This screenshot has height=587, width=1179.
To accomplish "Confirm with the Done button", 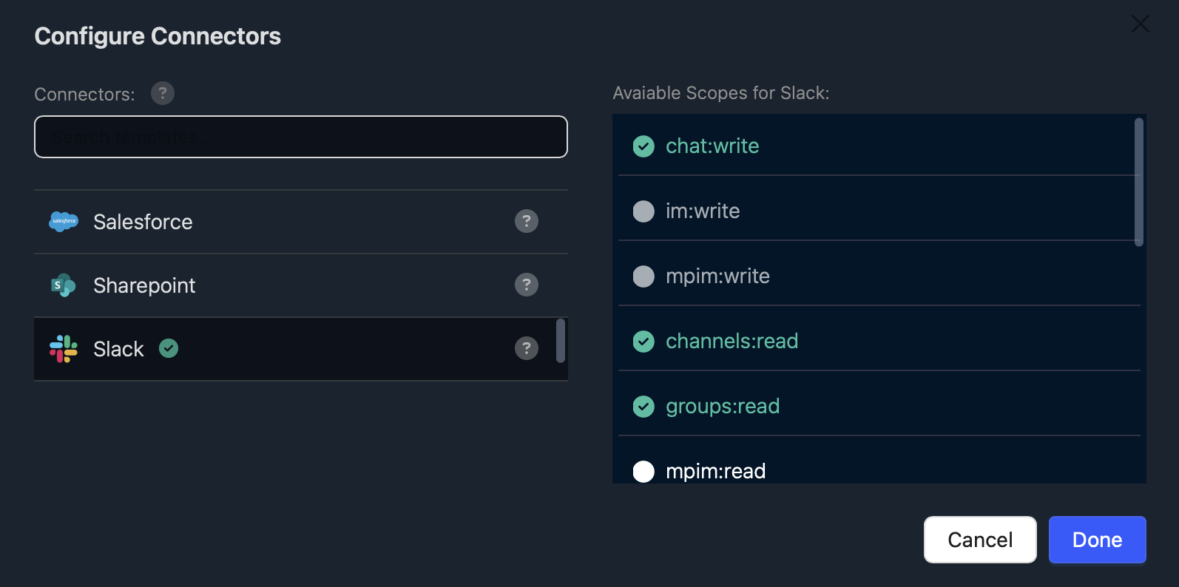I will (1097, 540).
